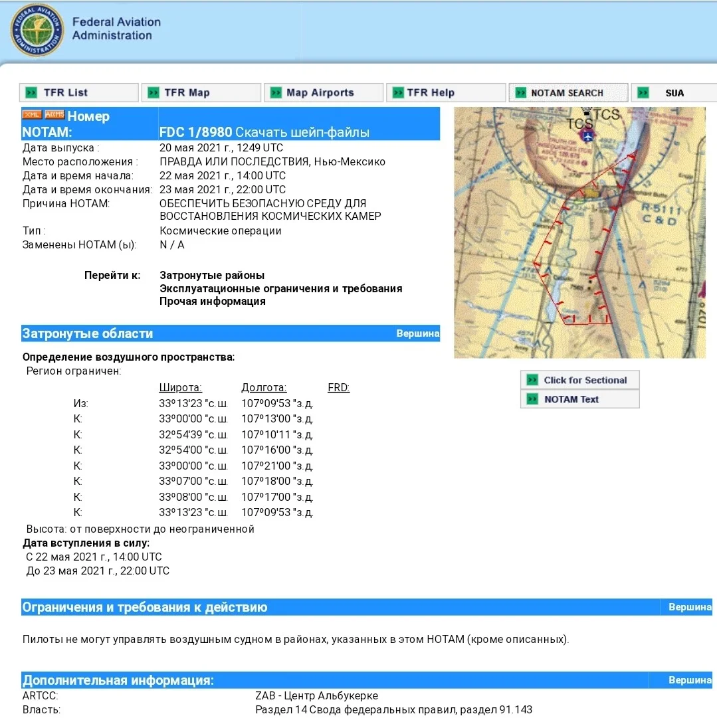This screenshot has width=717, height=718.
Task: Click green arrow icon beside TFR List
Action: coord(31,92)
